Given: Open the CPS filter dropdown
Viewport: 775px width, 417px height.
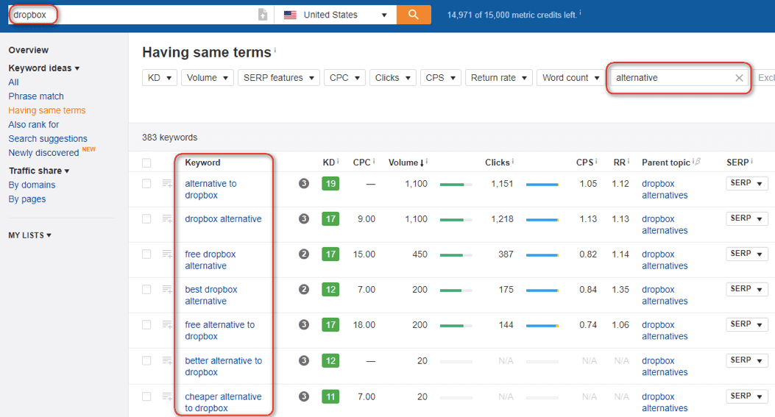Looking at the screenshot, I should point(440,77).
